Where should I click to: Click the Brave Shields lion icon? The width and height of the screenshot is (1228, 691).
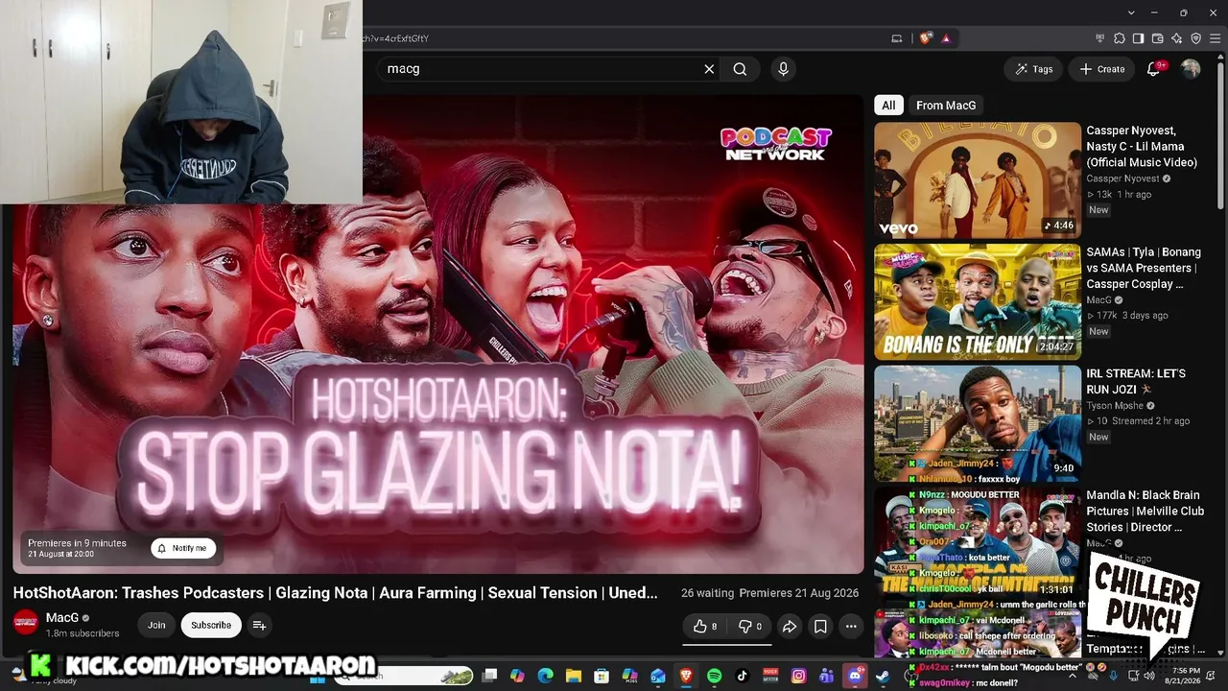tap(925, 38)
